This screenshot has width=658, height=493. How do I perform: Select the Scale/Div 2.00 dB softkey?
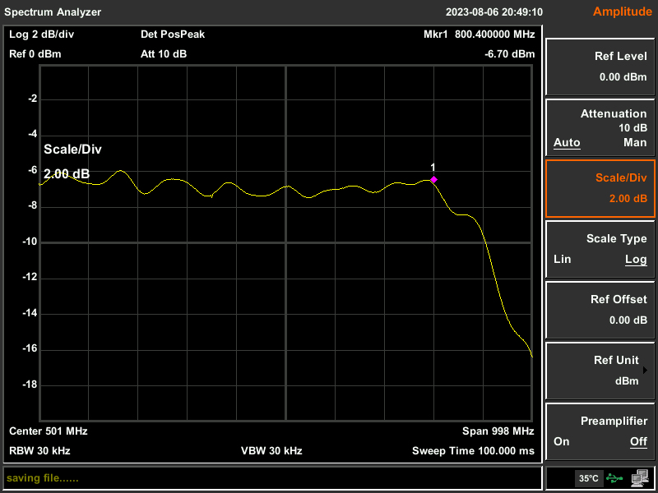click(x=600, y=188)
